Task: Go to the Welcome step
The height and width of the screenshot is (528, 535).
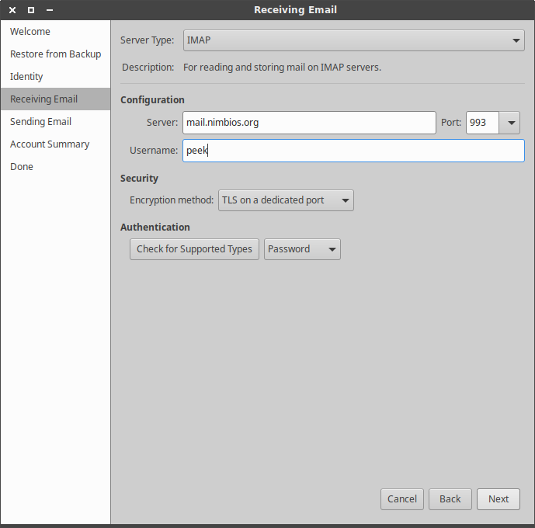Action: click(x=30, y=32)
